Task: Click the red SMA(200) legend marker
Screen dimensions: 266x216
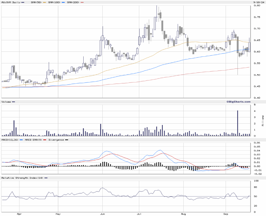Action: click(x=82, y=2)
